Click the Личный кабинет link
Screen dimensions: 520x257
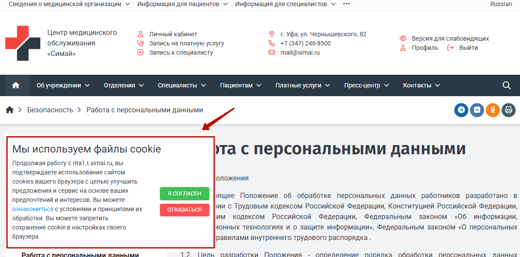pyautogui.click(x=173, y=34)
